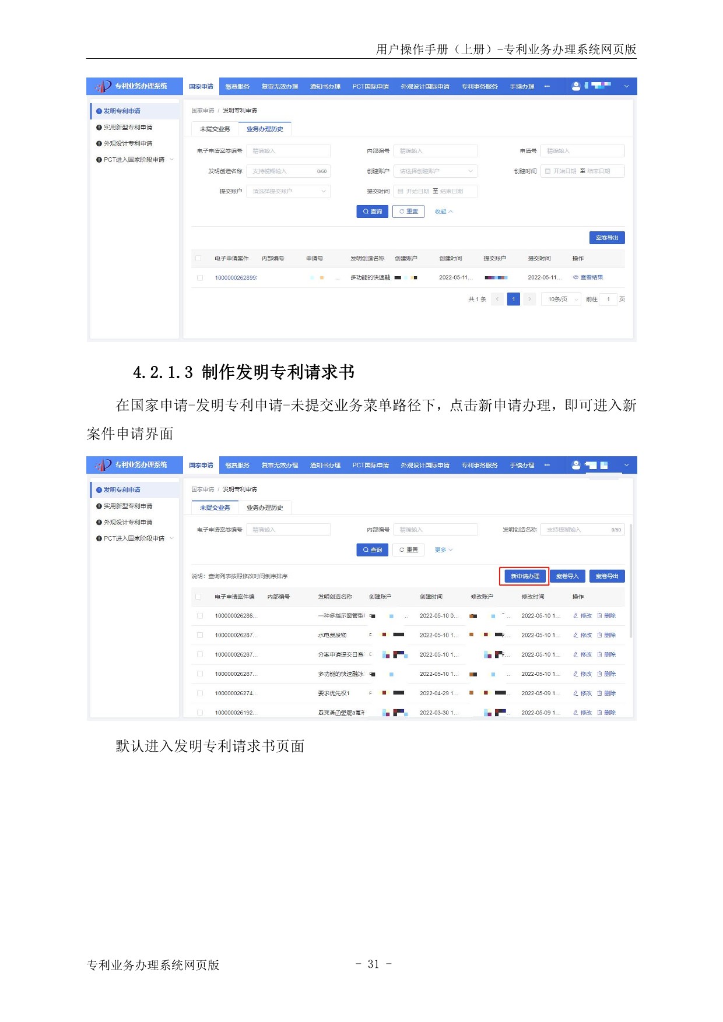
Task: Go to previous page with left arrow
Action: 497,299
